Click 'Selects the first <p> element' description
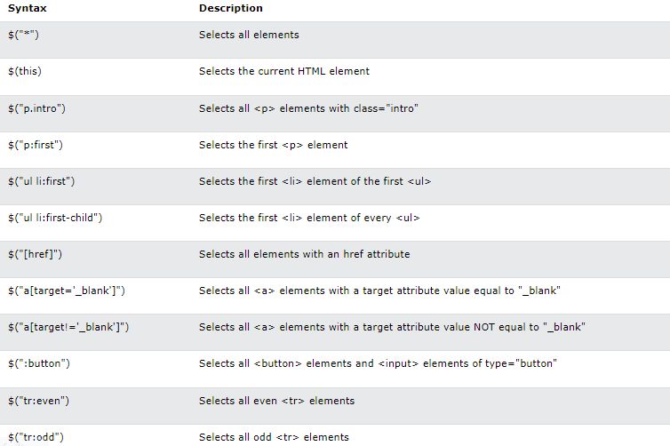 (x=274, y=145)
